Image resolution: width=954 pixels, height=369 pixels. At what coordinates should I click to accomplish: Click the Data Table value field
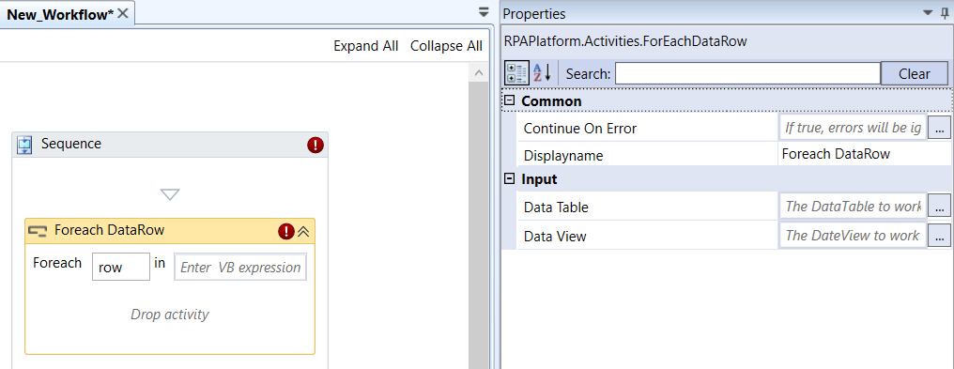[x=853, y=206]
